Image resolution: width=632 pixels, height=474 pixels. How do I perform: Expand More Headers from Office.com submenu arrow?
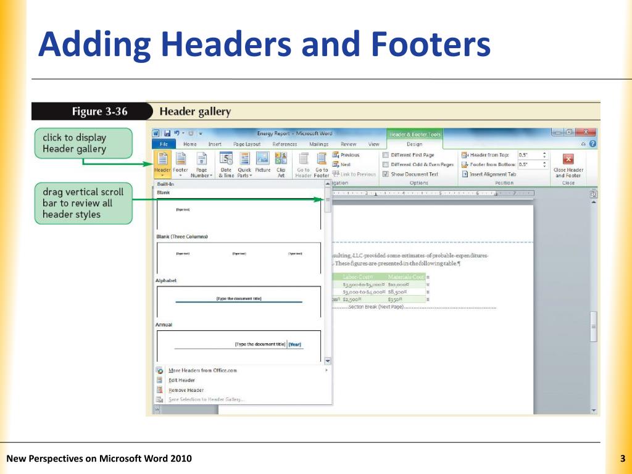tap(326, 370)
